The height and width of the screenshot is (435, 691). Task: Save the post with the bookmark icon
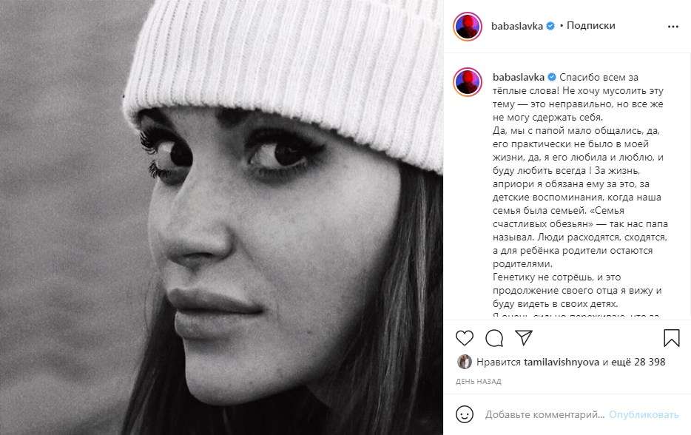click(671, 338)
